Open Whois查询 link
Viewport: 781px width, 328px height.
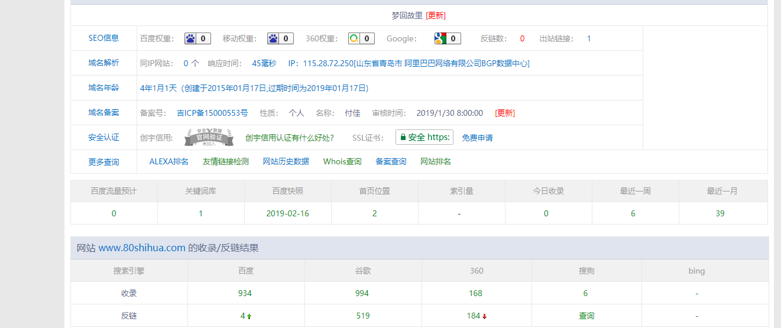click(342, 161)
